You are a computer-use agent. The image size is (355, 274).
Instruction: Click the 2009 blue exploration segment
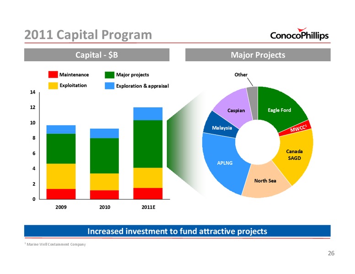tap(61, 130)
